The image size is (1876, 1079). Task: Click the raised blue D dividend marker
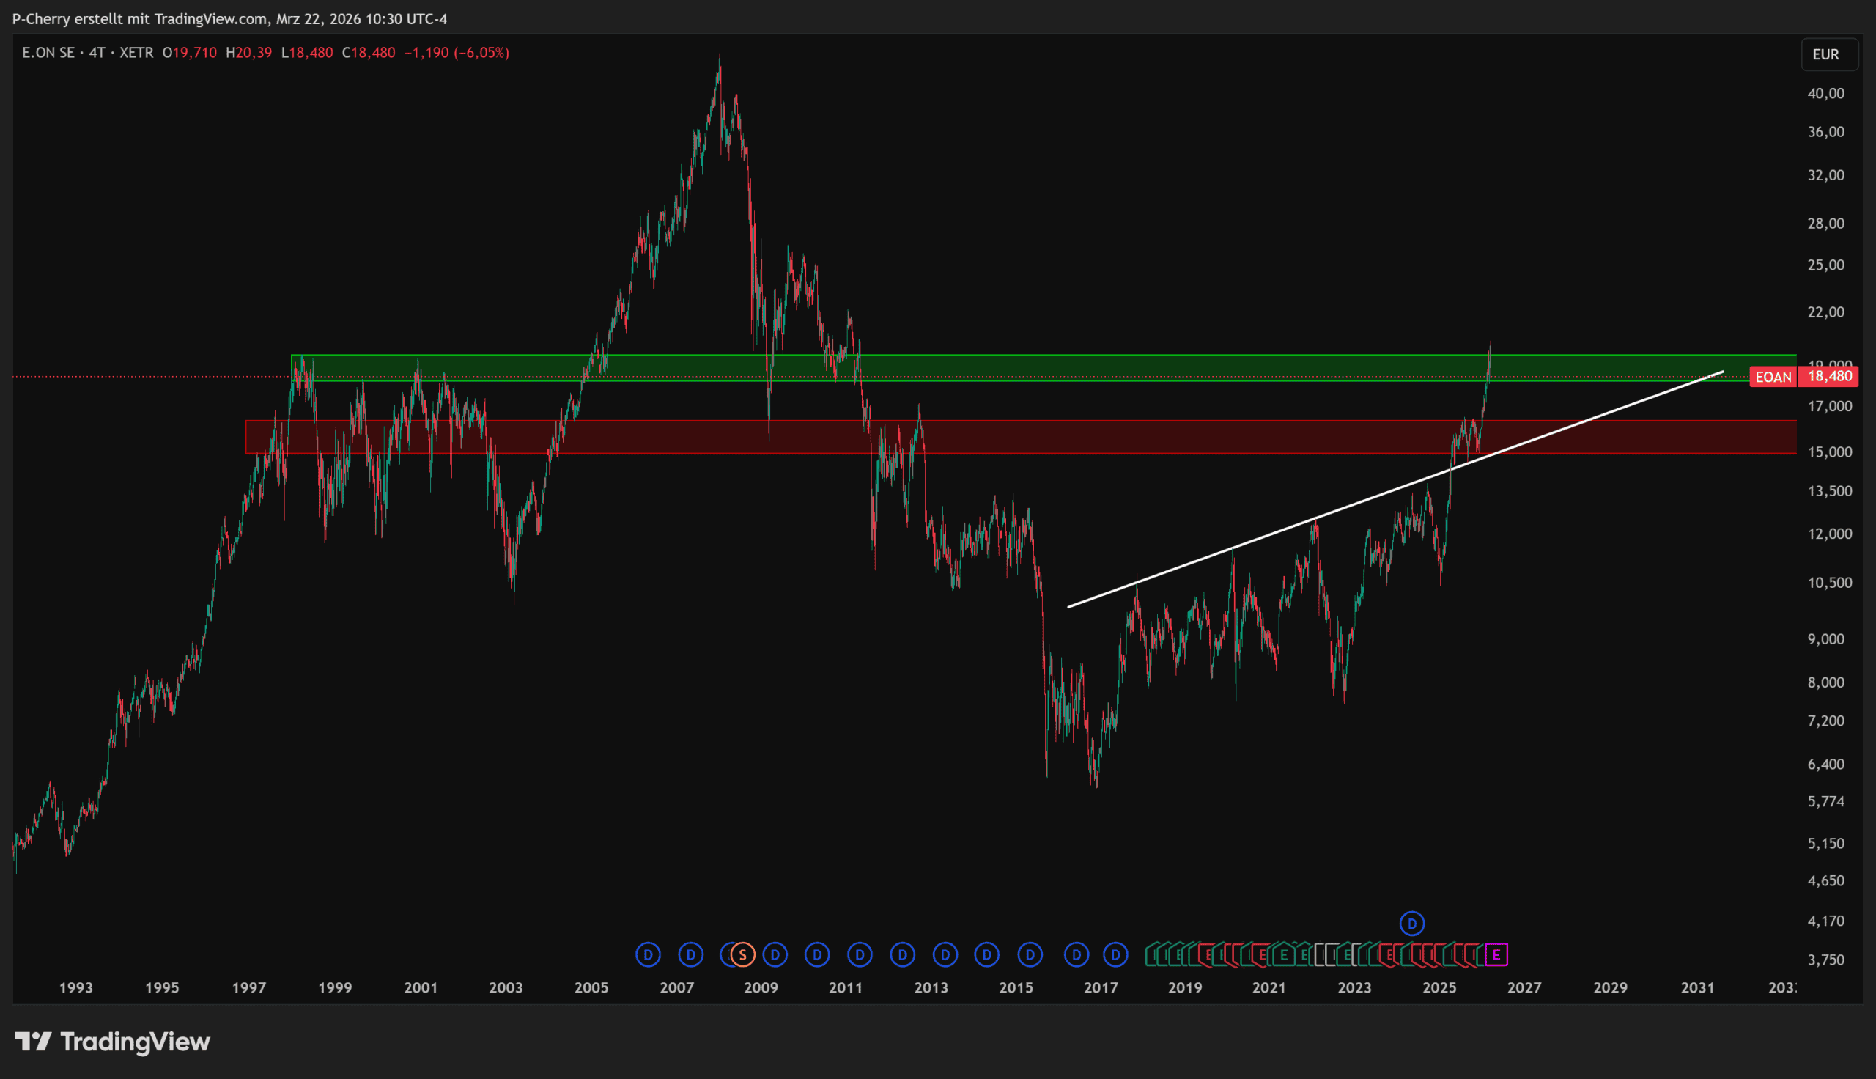click(1411, 924)
